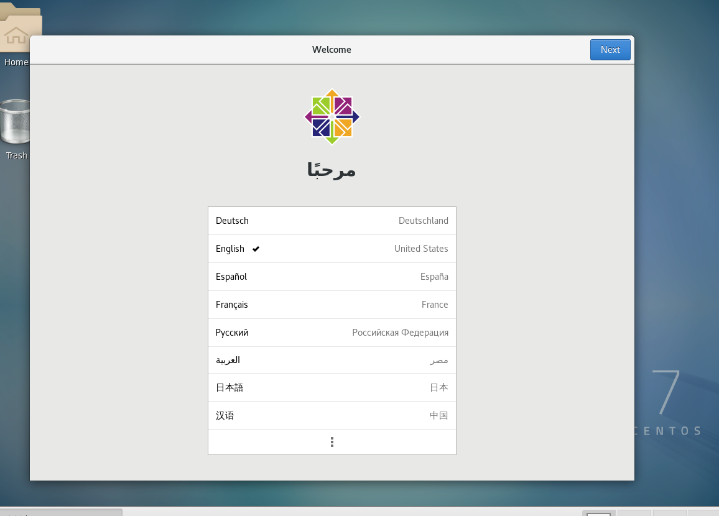
Task: Choose Español from the language list
Action: click(332, 277)
